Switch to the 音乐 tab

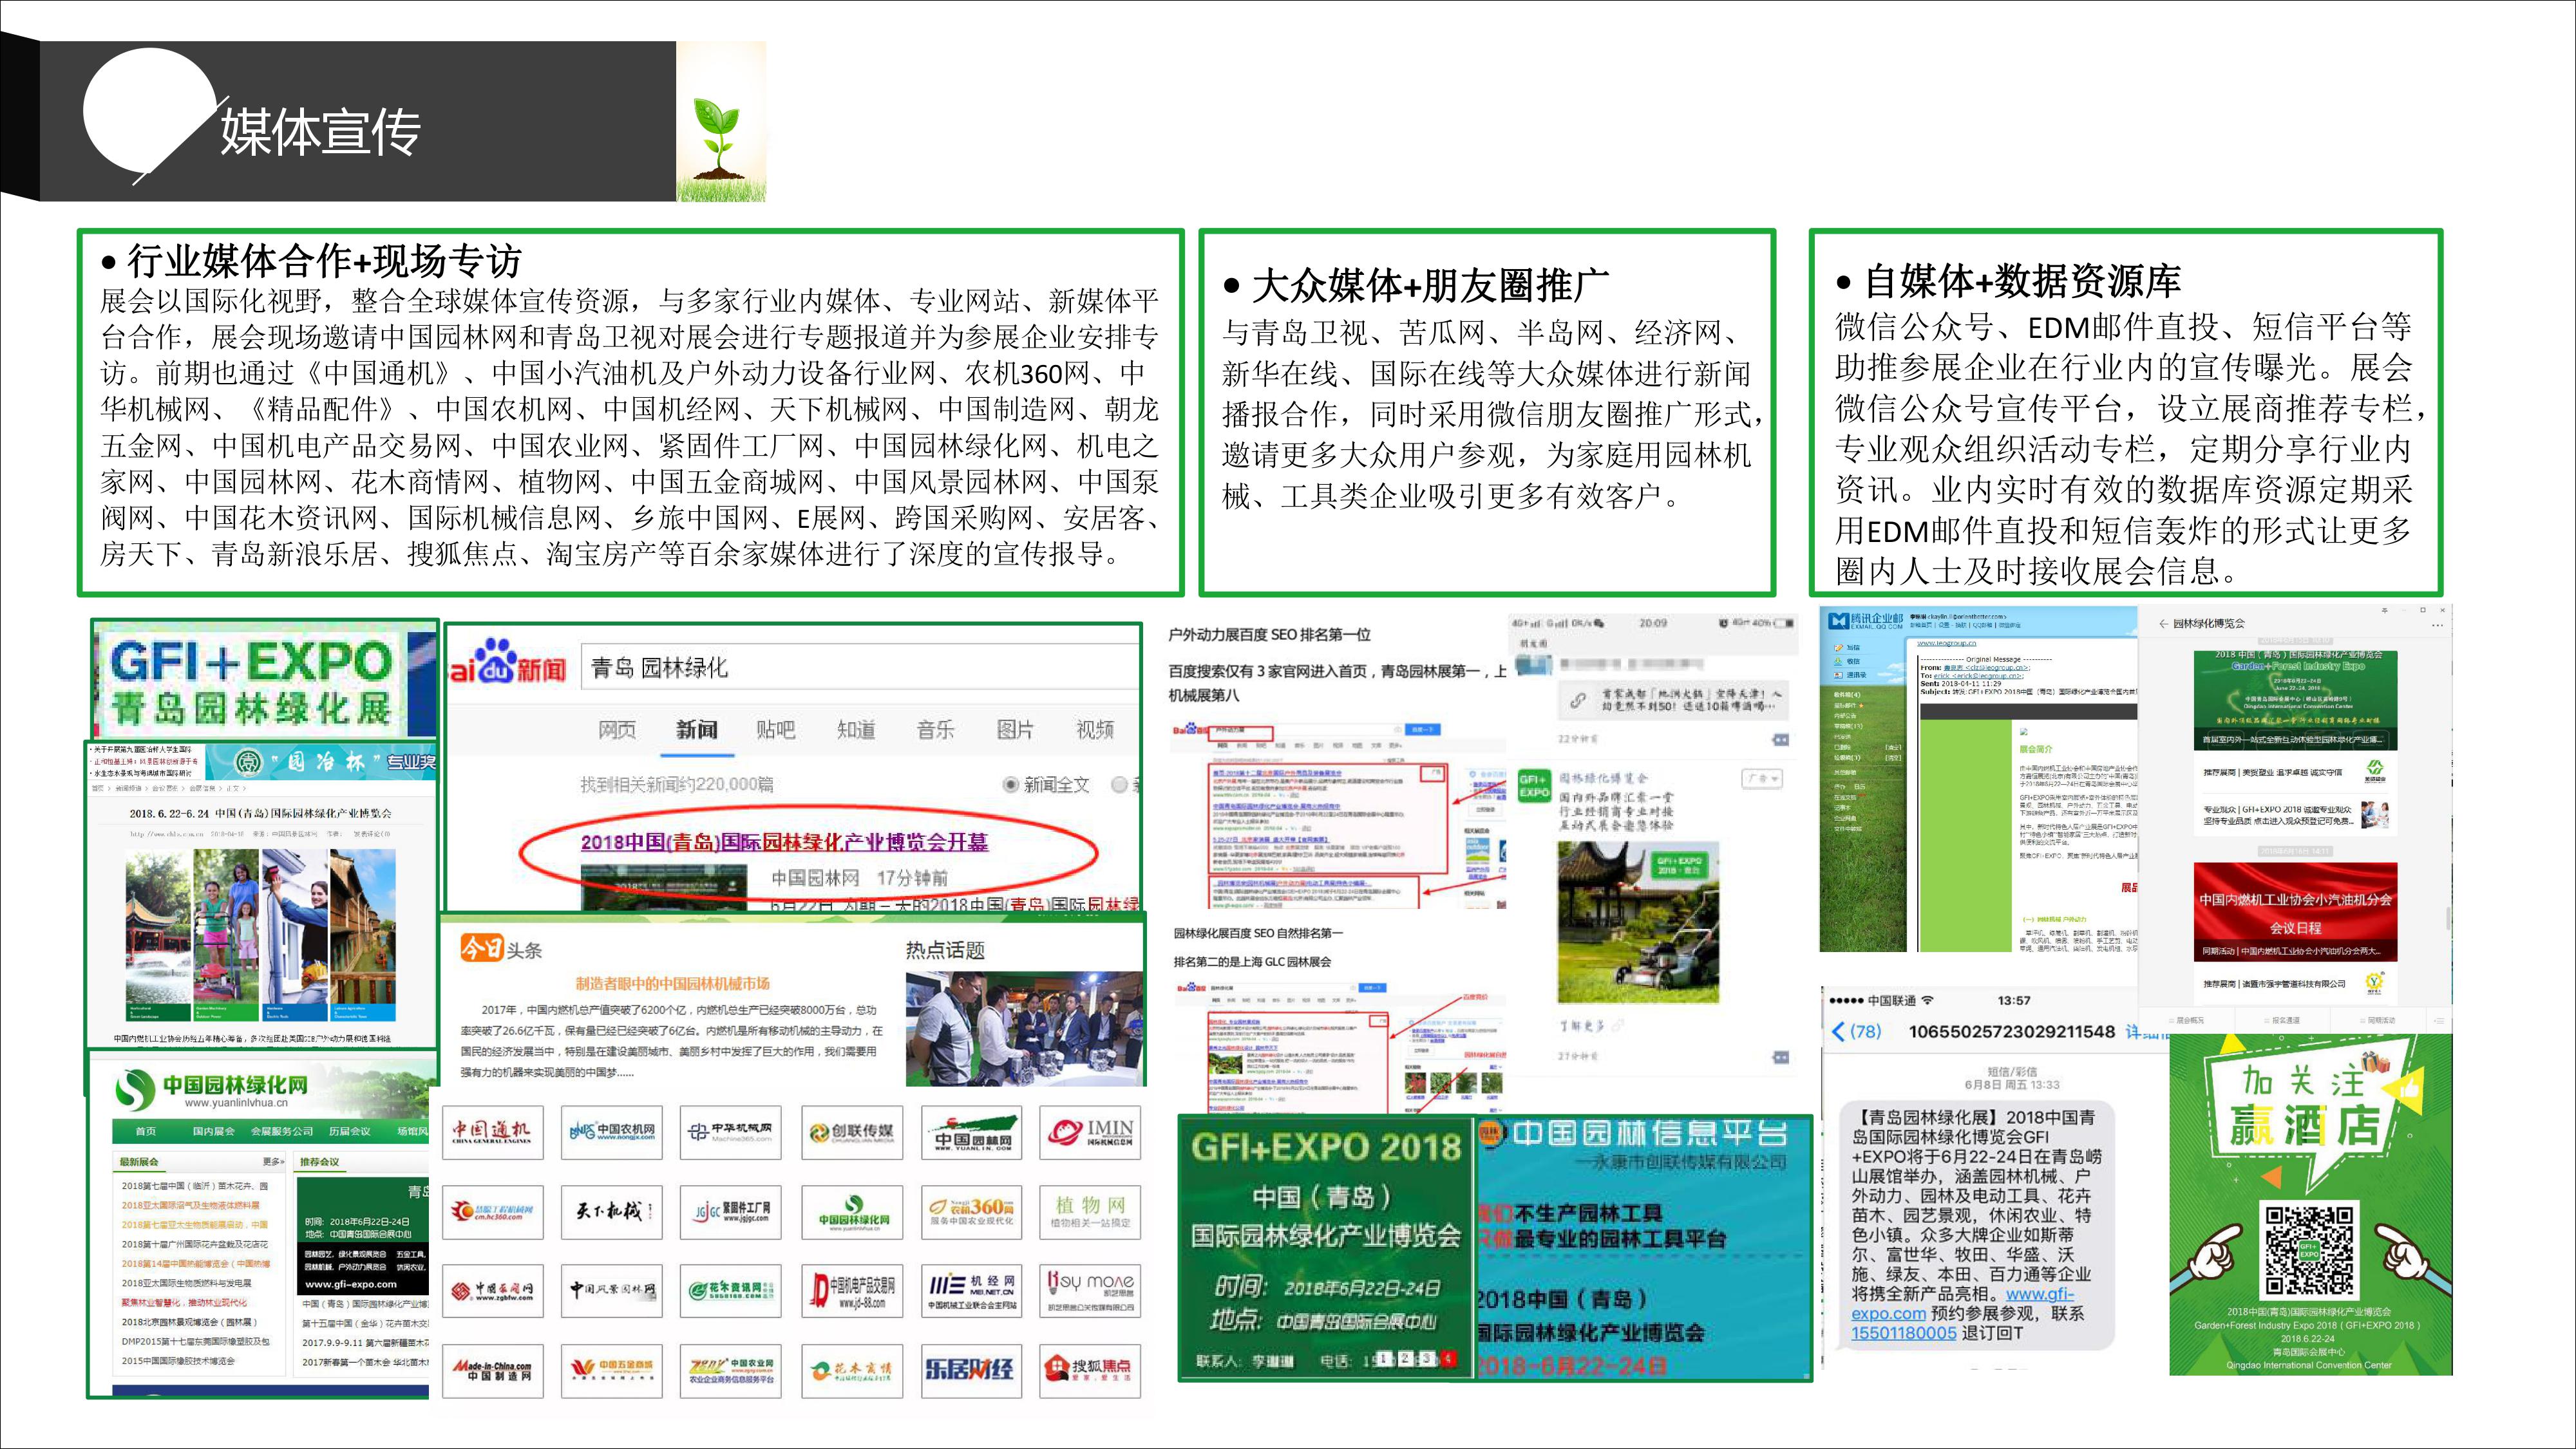(x=936, y=729)
